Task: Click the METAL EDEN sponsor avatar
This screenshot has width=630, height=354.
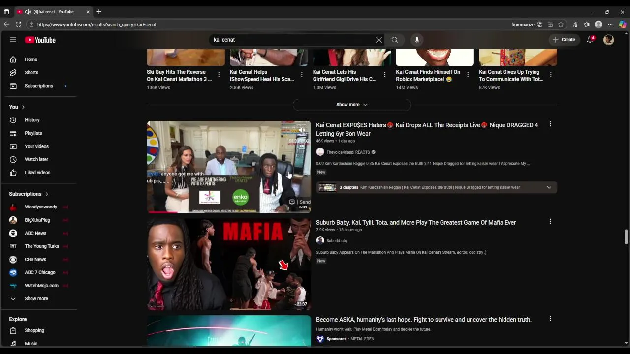Action: pos(320,339)
